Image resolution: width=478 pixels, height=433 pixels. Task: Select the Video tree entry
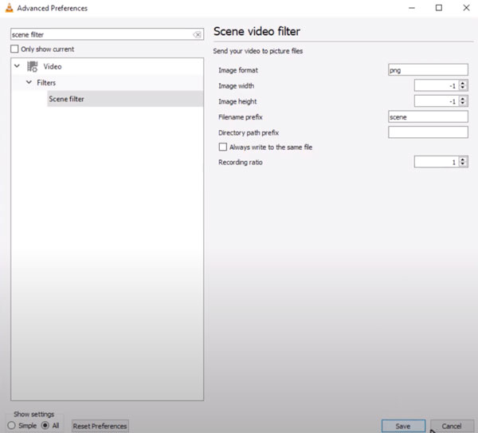53,66
